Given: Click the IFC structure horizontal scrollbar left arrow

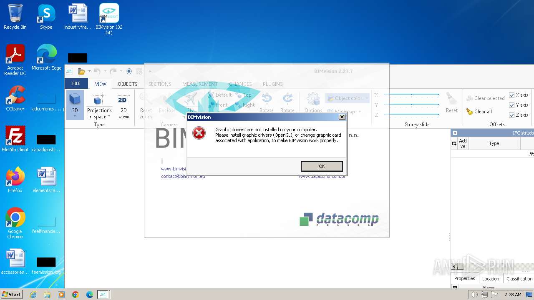Looking at the screenshot, I should tap(454, 267).
